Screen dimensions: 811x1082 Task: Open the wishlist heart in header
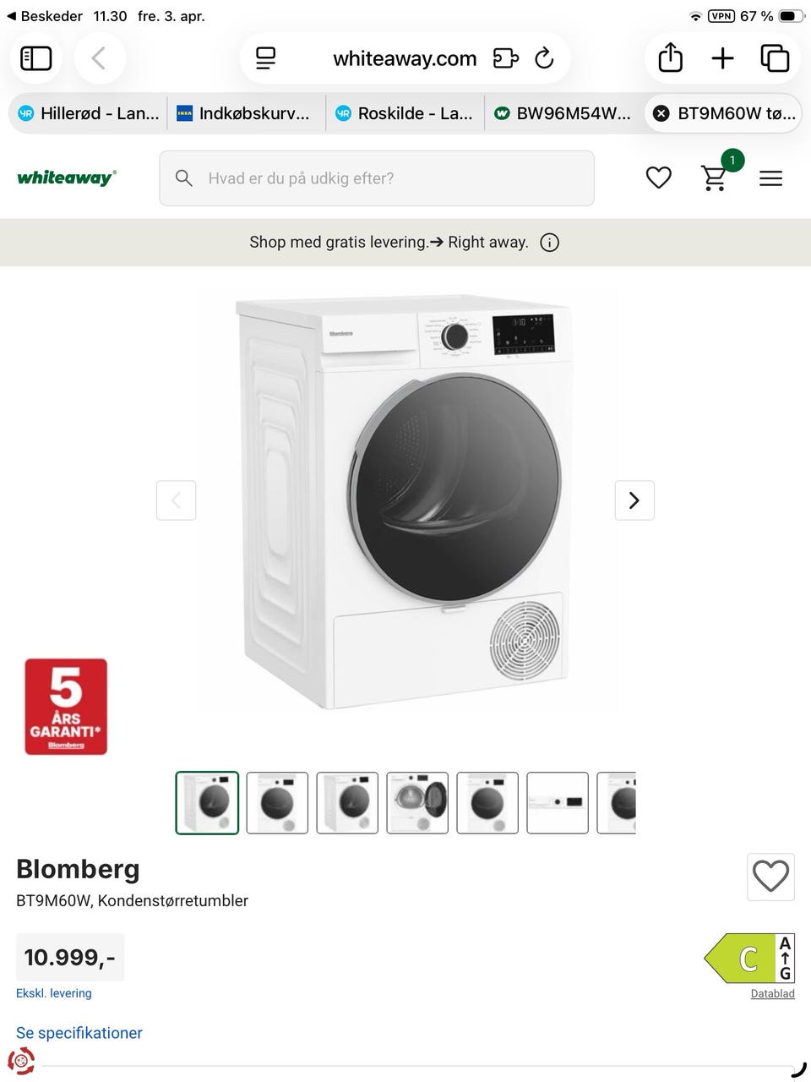click(659, 178)
